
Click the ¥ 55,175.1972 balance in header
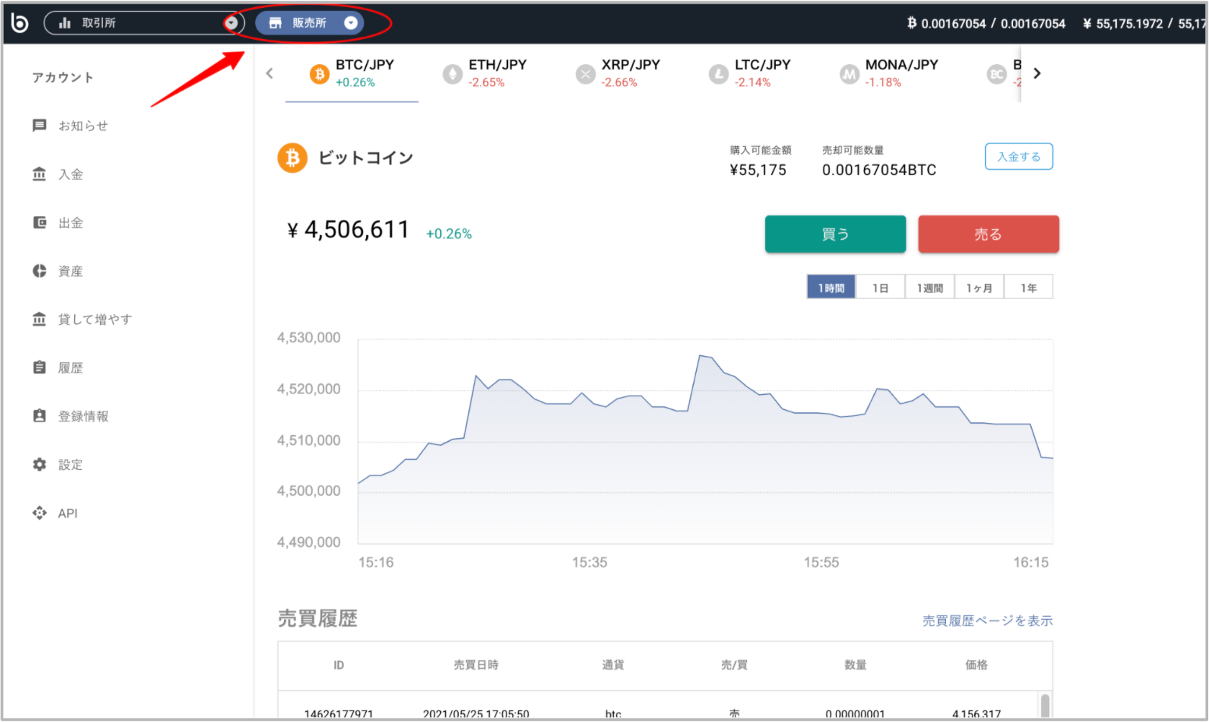coord(1145,23)
